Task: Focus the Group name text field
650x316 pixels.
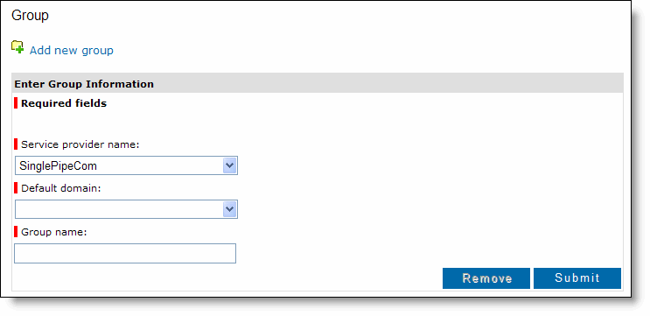Action: 125,253
